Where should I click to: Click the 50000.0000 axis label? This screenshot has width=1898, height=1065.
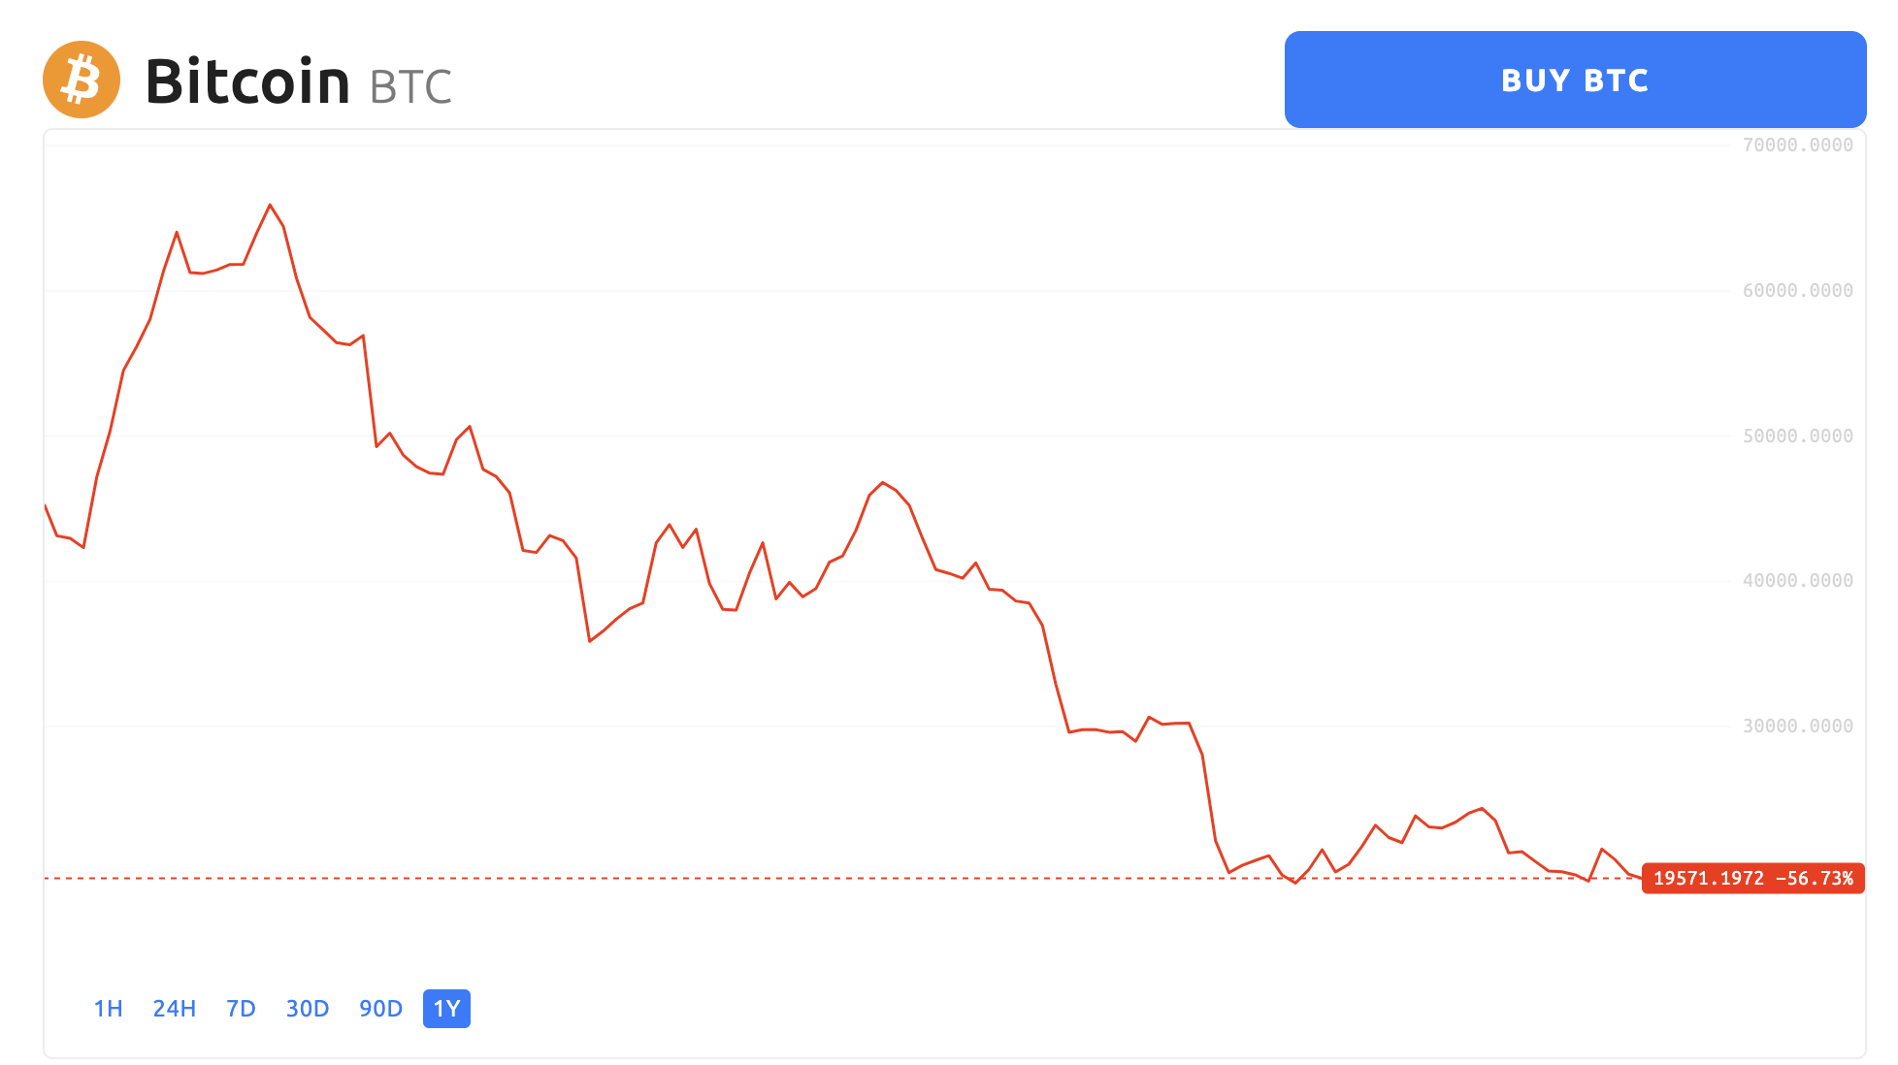1797,436
